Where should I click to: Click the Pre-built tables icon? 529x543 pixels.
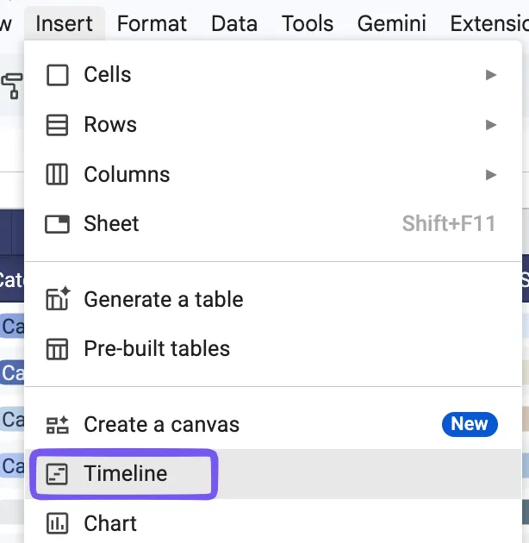(x=57, y=349)
